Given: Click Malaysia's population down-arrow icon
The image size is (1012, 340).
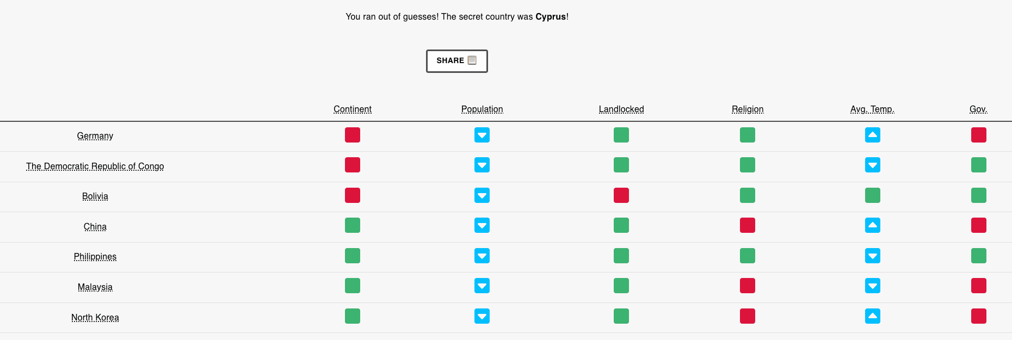Looking at the screenshot, I should tap(482, 286).
